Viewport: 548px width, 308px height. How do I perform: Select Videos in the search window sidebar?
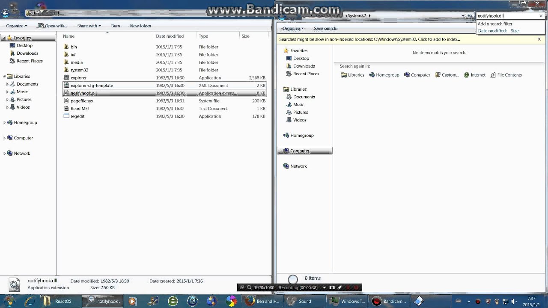300,120
